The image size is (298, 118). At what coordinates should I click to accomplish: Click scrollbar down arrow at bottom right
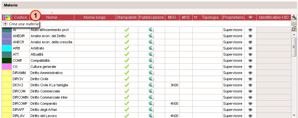tap(294, 115)
